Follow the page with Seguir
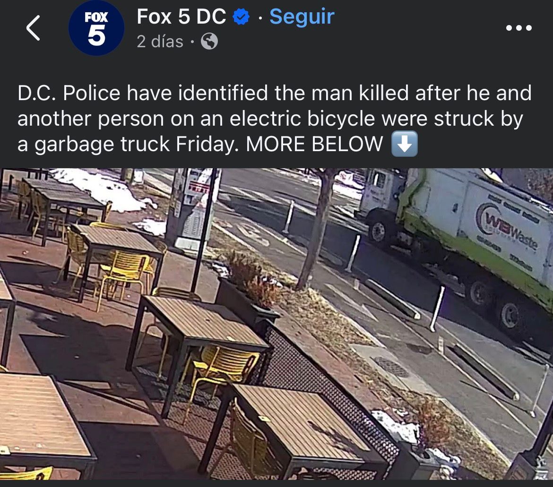Screen dimensions: 553x487 [302, 17]
